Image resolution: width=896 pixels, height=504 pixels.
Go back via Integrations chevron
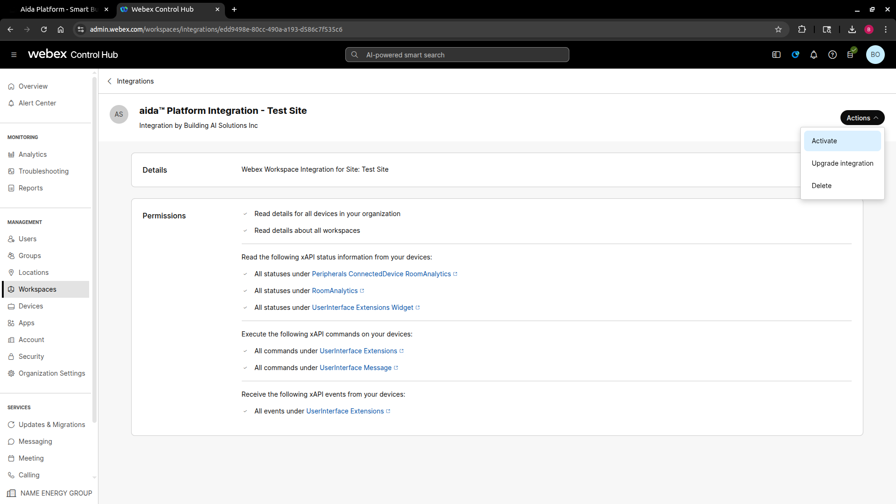click(110, 81)
